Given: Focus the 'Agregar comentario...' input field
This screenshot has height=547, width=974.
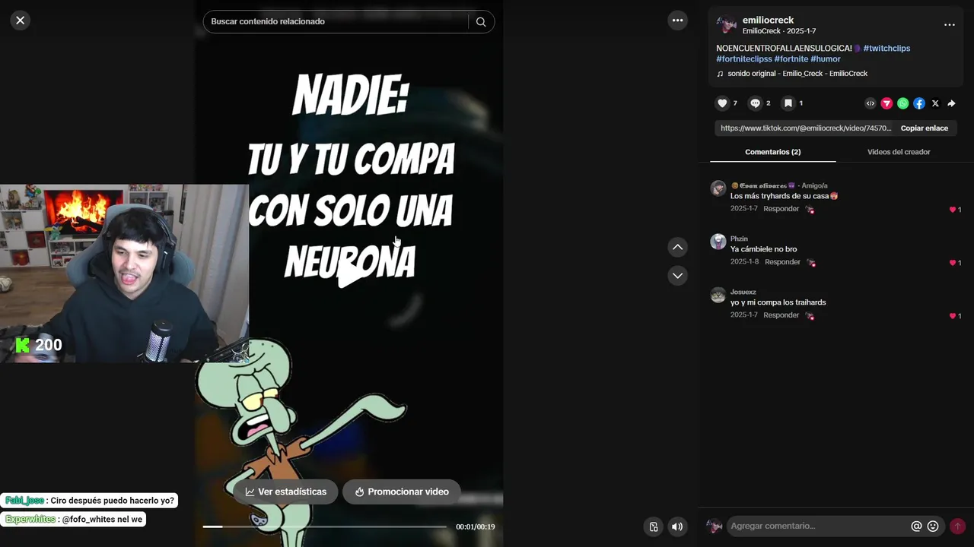Looking at the screenshot, I should (818, 526).
